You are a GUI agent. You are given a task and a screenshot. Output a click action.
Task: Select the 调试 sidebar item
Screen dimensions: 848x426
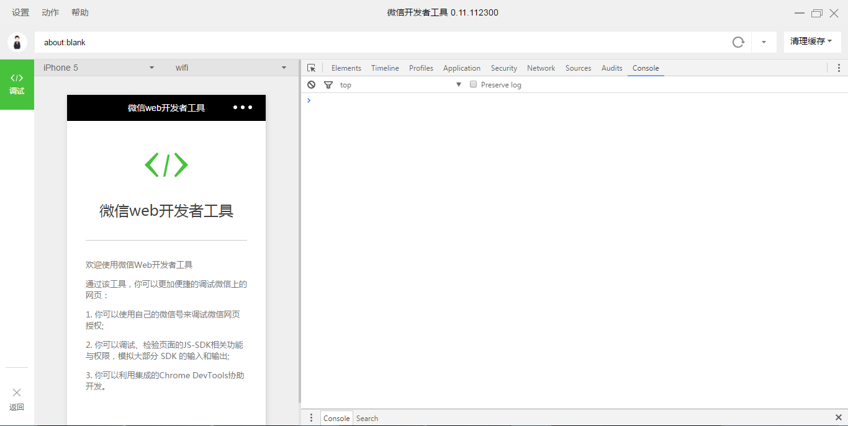[x=17, y=84]
